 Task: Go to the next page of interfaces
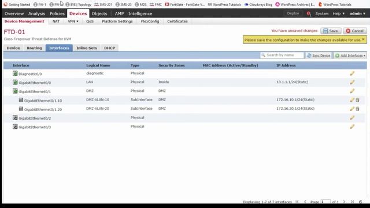click(344, 202)
